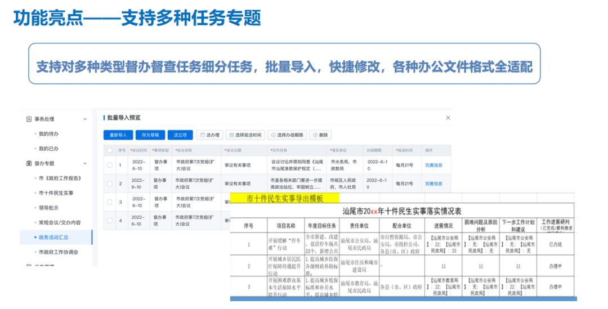Viewport: 608px width, 309px height.
Task: Open 我的已办 in sidebar
Action: [48, 149]
